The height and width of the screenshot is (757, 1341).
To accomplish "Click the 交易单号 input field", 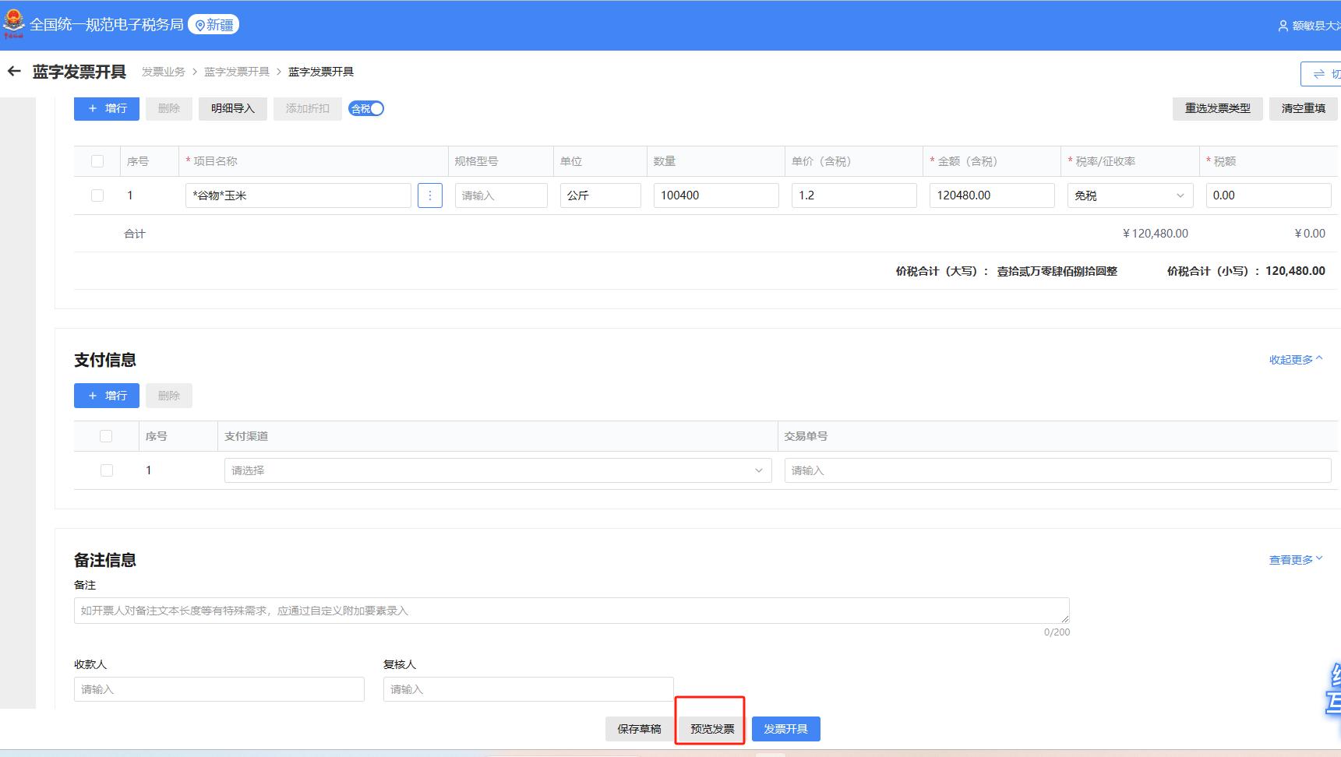I will [1057, 470].
